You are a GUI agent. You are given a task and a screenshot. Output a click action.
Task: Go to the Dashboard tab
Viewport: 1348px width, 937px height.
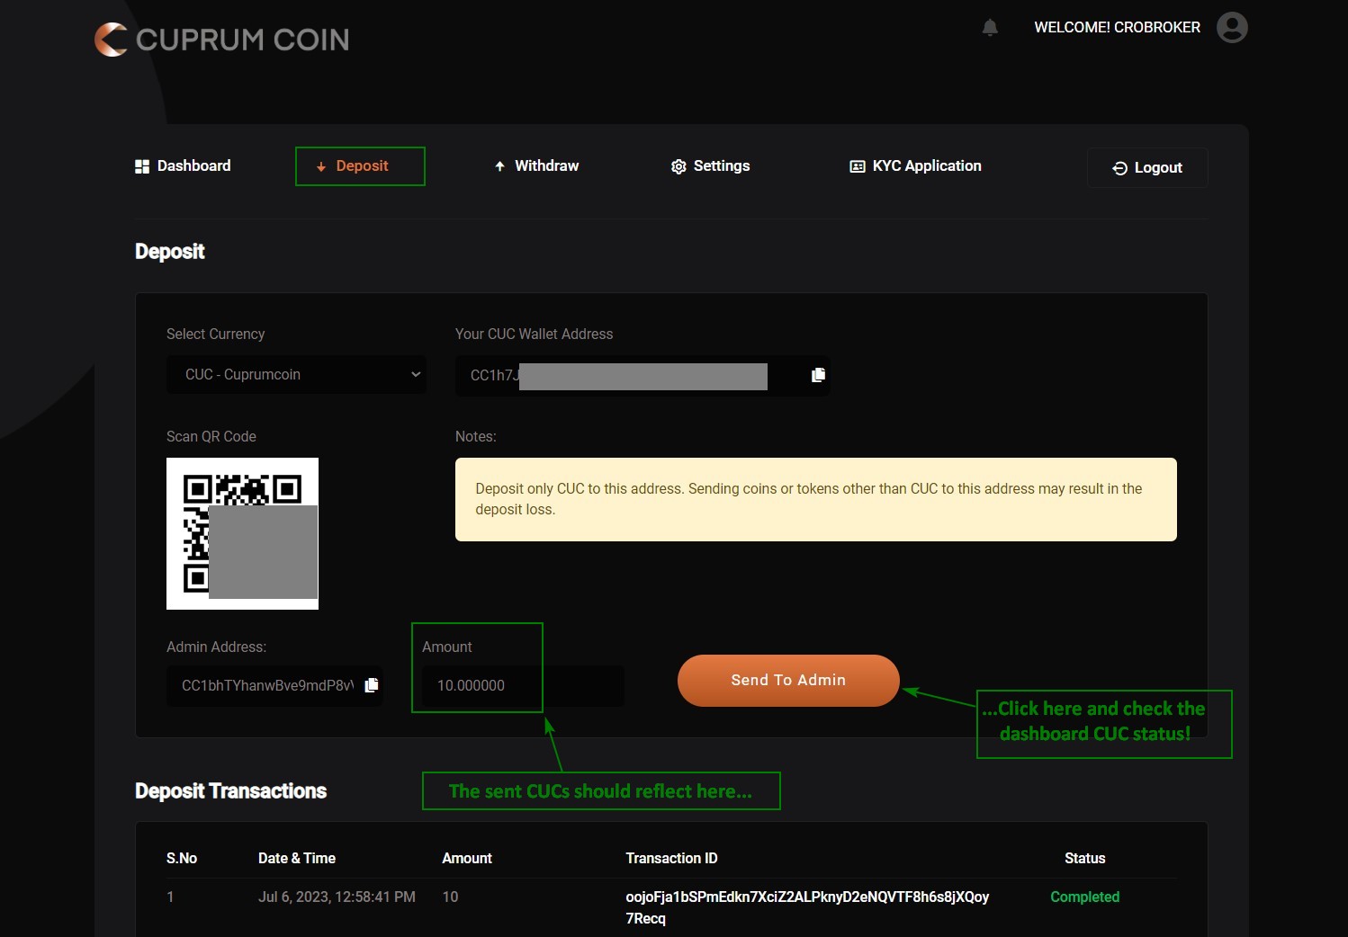click(193, 166)
